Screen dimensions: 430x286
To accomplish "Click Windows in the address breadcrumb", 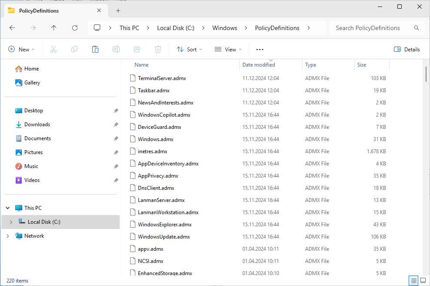I will (225, 28).
